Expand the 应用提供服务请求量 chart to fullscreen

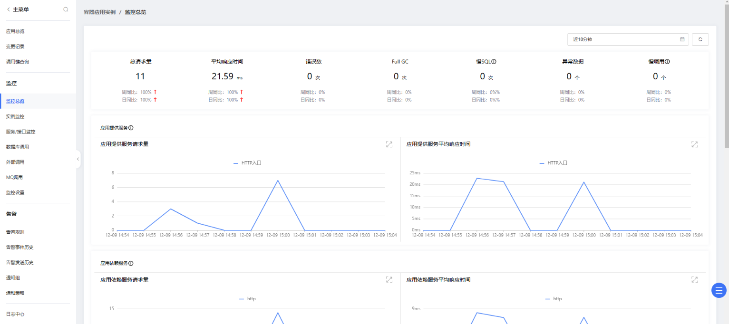coord(389,144)
